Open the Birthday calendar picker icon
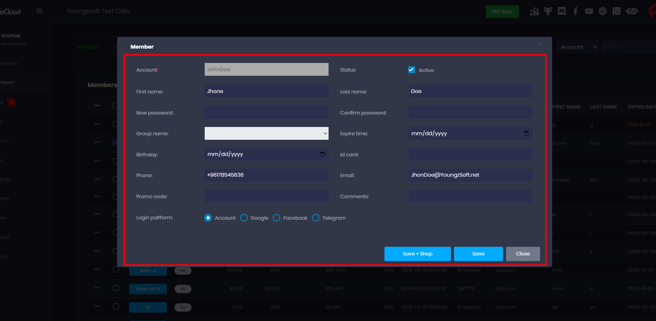 (x=322, y=154)
